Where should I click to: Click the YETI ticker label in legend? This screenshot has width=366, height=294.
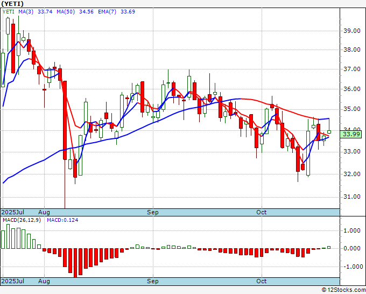click(x=9, y=12)
